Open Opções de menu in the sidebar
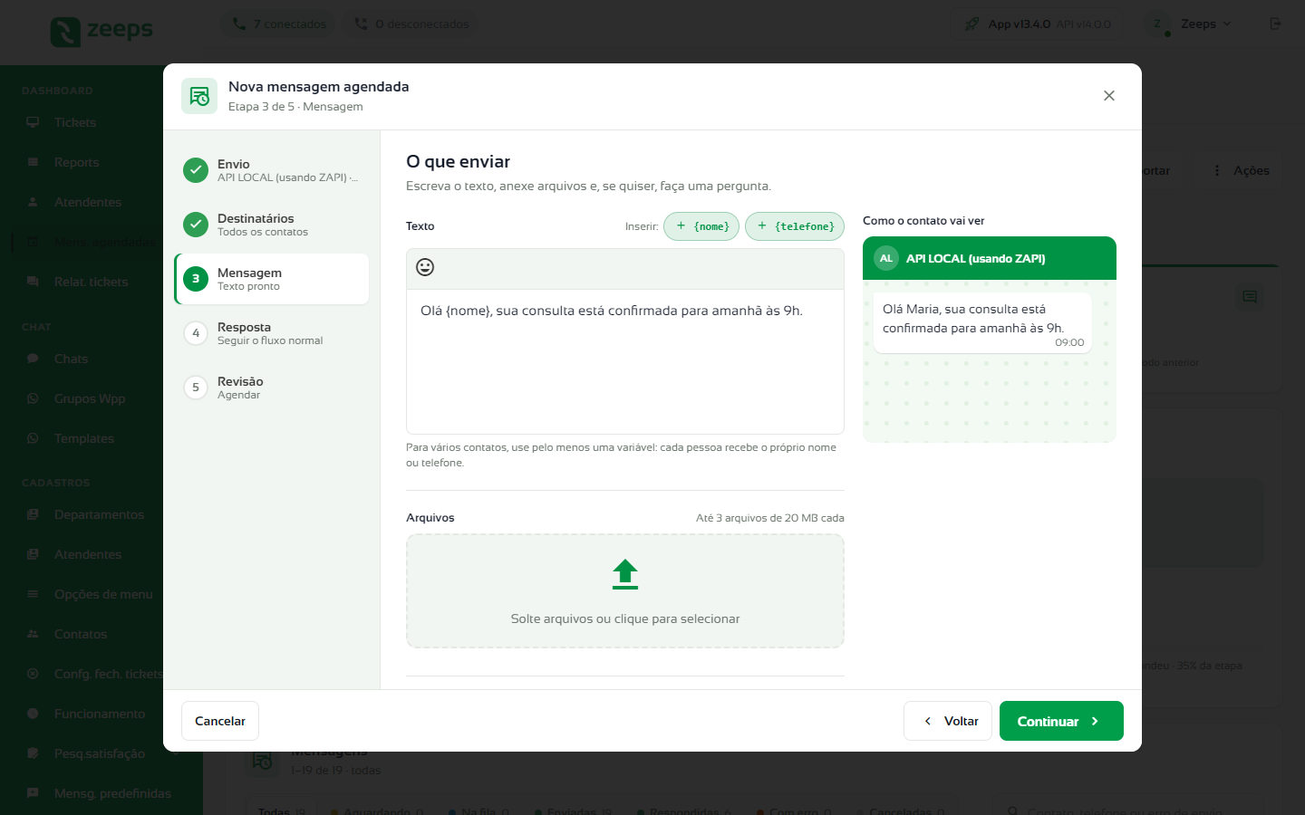The width and height of the screenshot is (1305, 815). coord(103,594)
